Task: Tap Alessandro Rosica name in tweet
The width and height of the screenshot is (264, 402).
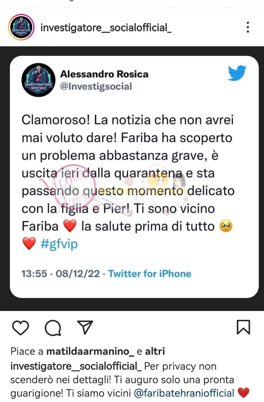Action: 104,74
